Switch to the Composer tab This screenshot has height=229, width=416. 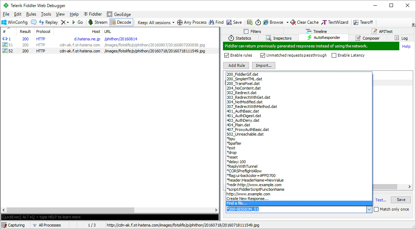click(x=367, y=38)
